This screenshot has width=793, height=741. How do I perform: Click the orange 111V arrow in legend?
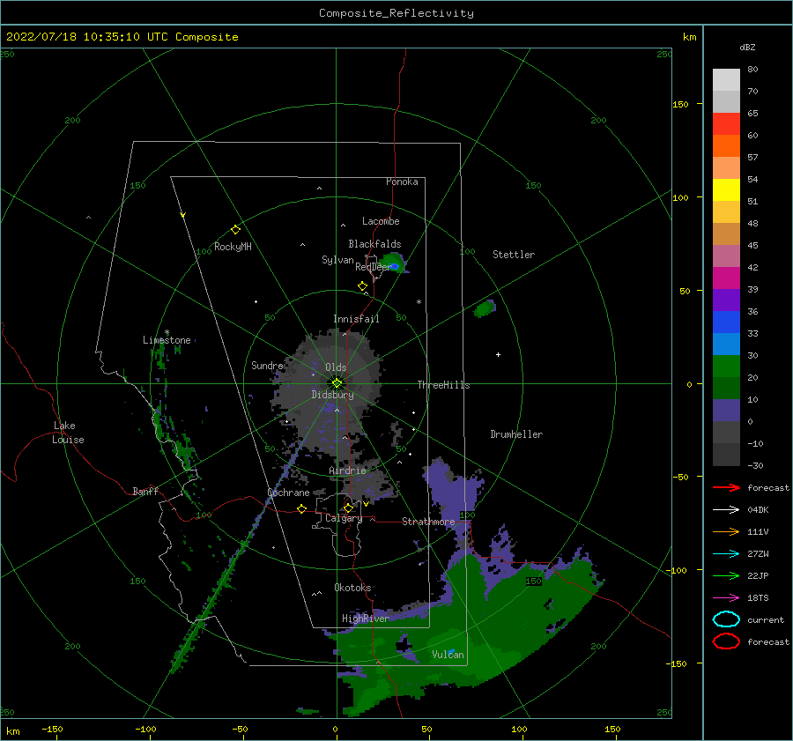tap(726, 531)
